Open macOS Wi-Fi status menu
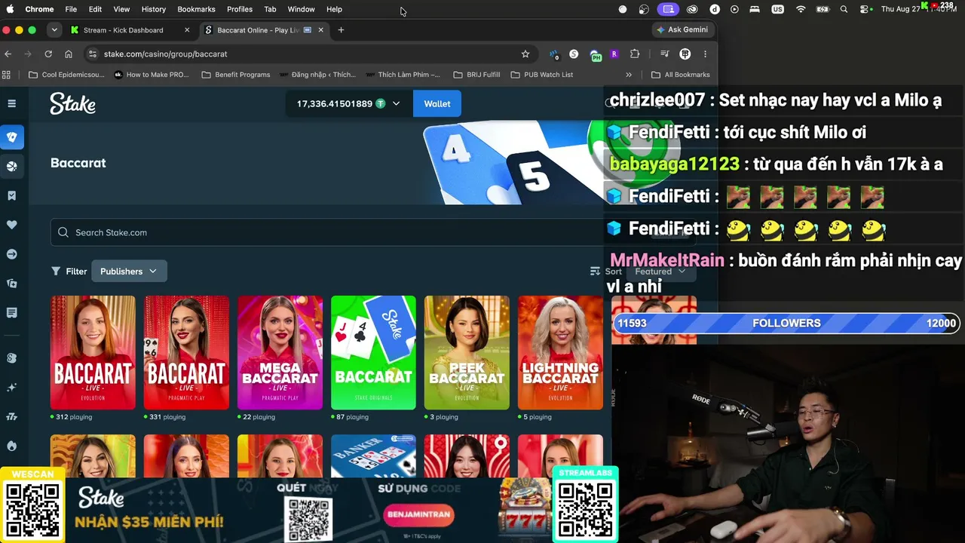The image size is (965, 543). [801, 9]
